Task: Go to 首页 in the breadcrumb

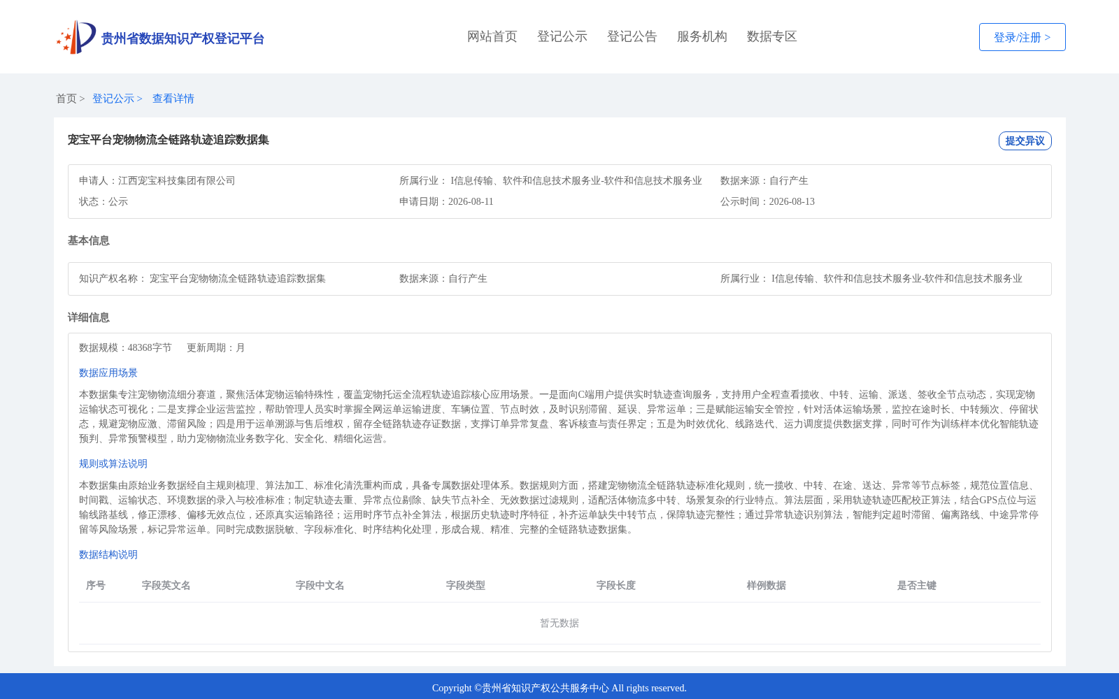Action: tap(66, 99)
